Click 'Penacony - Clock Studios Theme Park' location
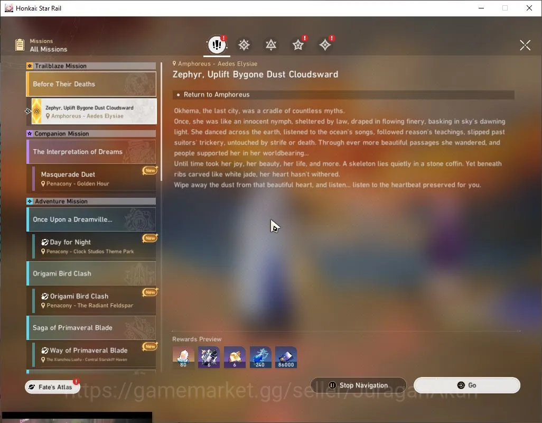Viewport: 542px width, 423px height. coord(90,252)
